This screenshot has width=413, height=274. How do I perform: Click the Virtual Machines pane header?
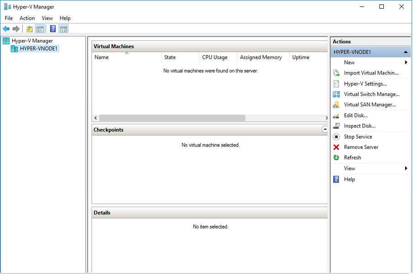[x=209, y=46]
